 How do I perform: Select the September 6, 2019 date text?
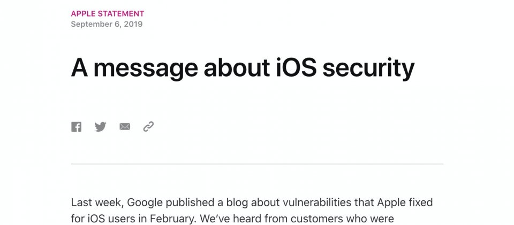[107, 24]
